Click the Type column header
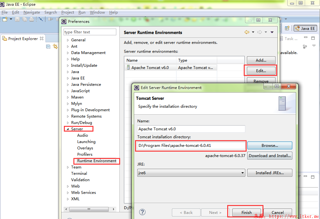This screenshot has height=219, width=320. (x=196, y=60)
